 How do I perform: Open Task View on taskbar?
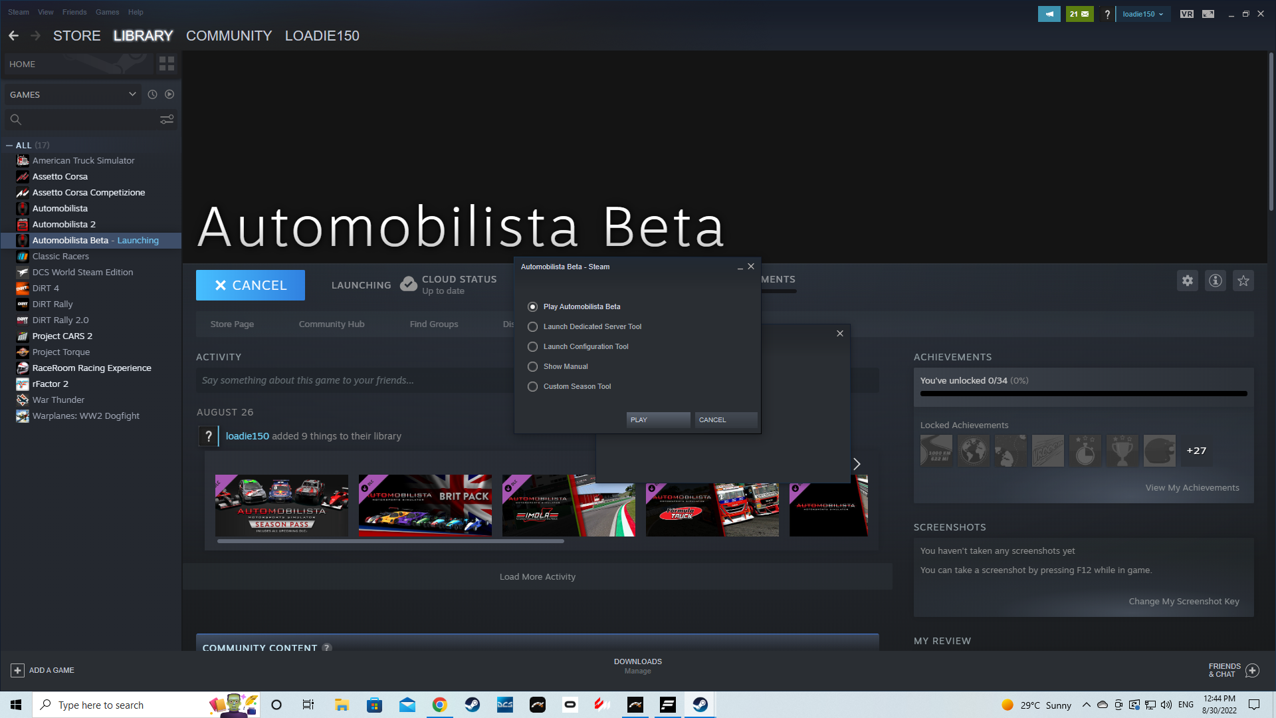pyautogui.click(x=308, y=705)
